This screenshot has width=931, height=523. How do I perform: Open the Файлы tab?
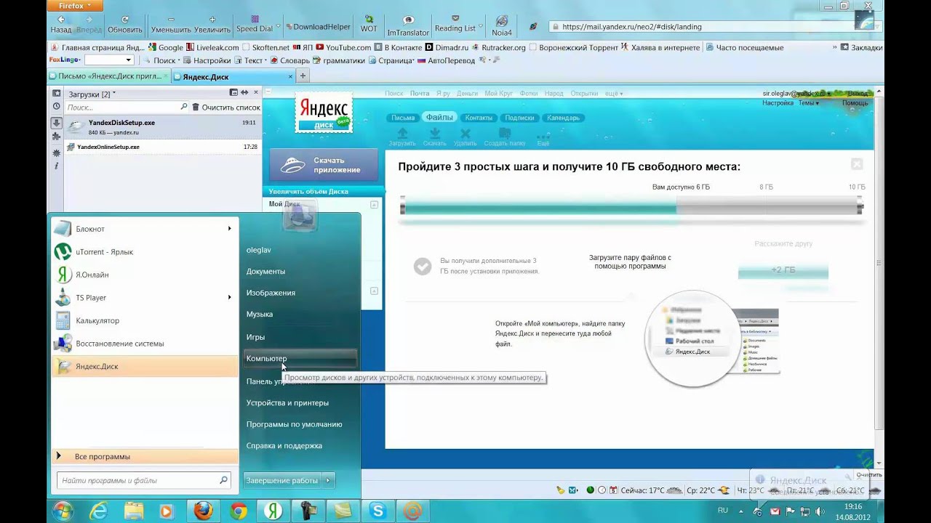coord(439,118)
